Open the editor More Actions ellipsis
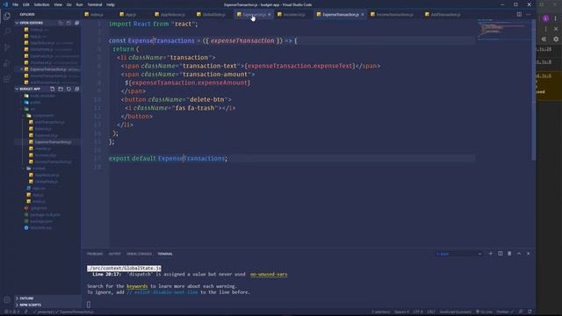 [529, 14]
